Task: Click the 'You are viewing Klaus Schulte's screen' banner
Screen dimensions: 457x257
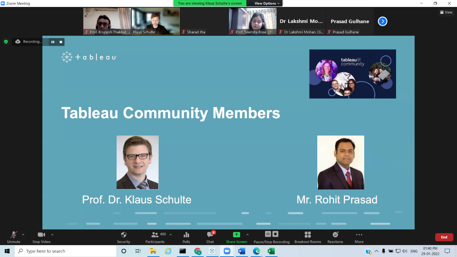Action: pyautogui.click(x=210, y=3)
